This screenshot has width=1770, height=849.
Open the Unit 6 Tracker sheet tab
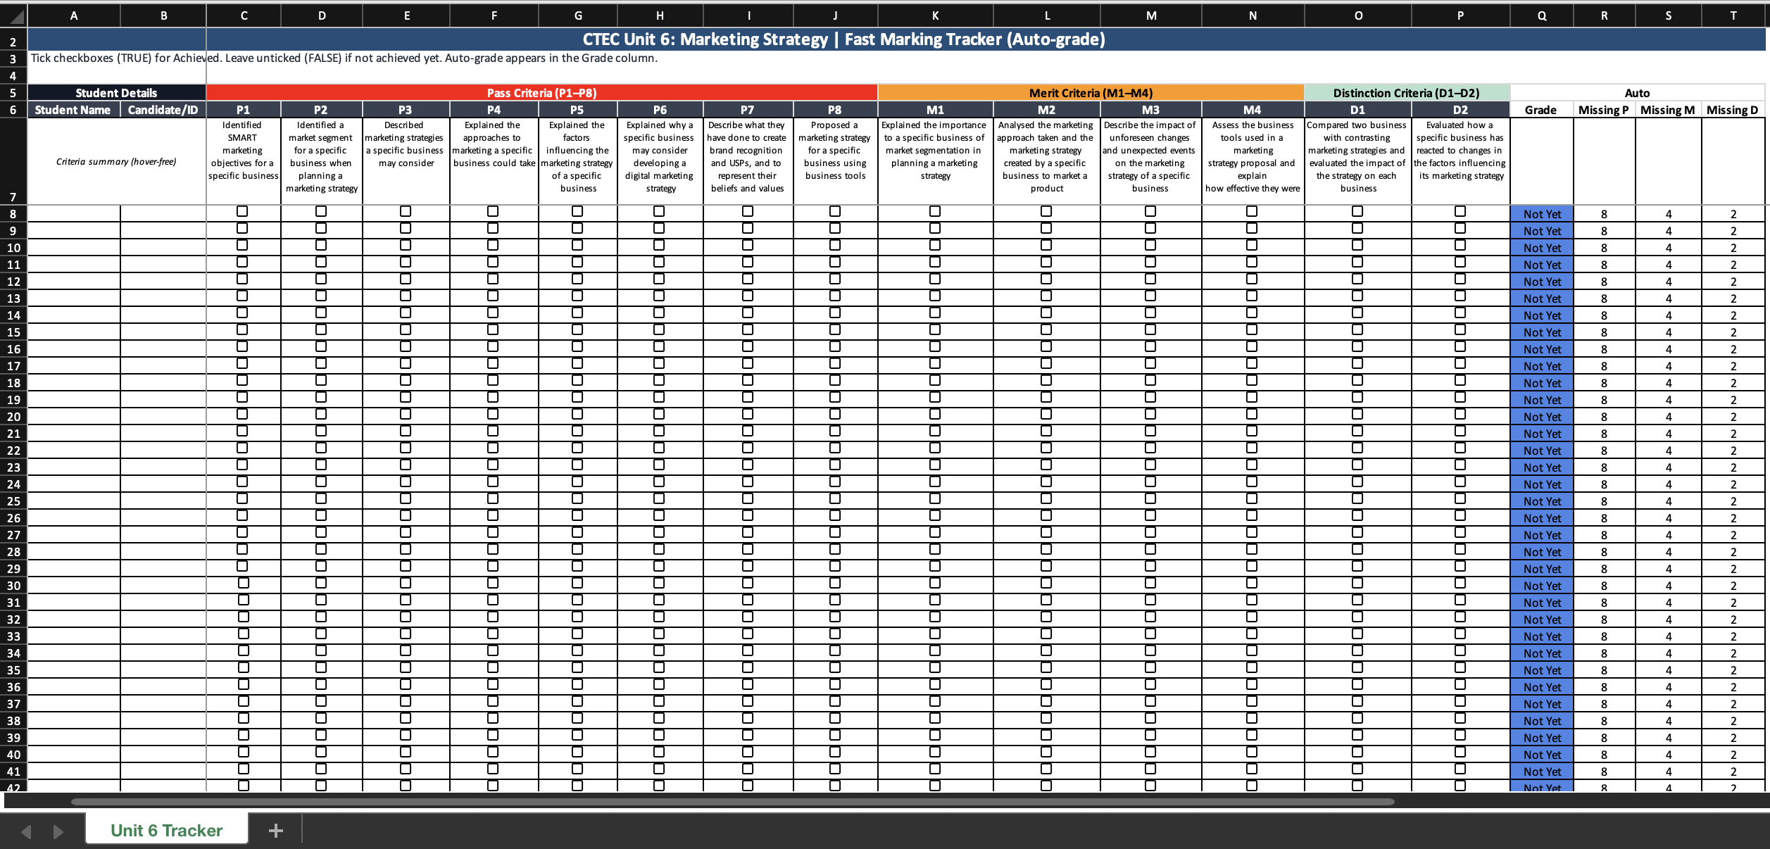coord(167,830)
